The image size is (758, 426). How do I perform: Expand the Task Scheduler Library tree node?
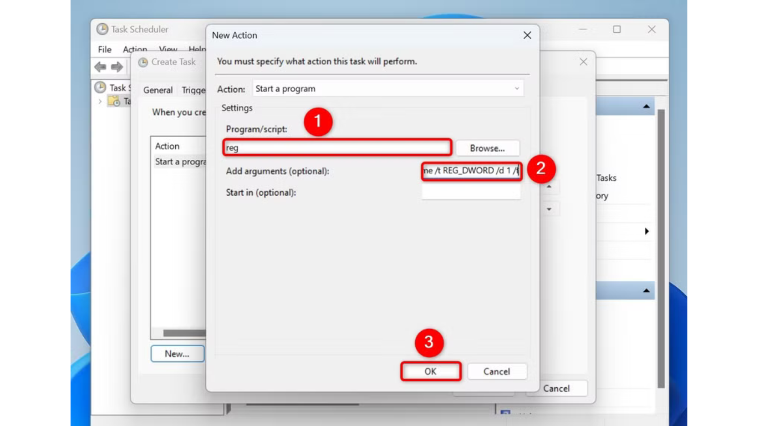tap(99, 101)
